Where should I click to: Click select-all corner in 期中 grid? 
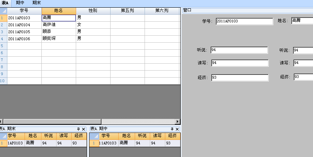pos(94,136)
